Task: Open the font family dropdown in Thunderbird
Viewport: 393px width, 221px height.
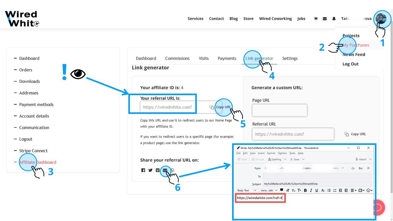Action: click(269, 190)
